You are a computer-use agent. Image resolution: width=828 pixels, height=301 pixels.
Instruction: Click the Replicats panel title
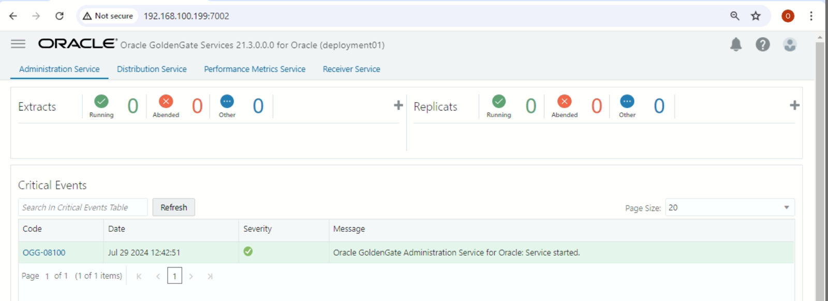[435, 107]
